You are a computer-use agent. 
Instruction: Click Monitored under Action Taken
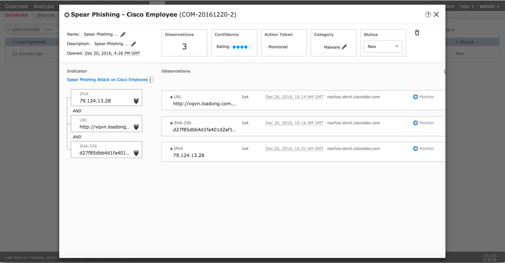[x=278, y=47]
